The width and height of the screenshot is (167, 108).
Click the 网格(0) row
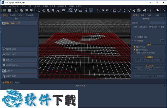click(19, 60)
